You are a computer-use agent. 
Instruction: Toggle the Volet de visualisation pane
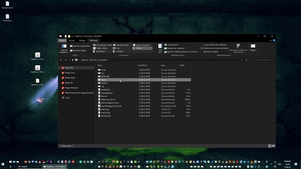tap(80, 46)
